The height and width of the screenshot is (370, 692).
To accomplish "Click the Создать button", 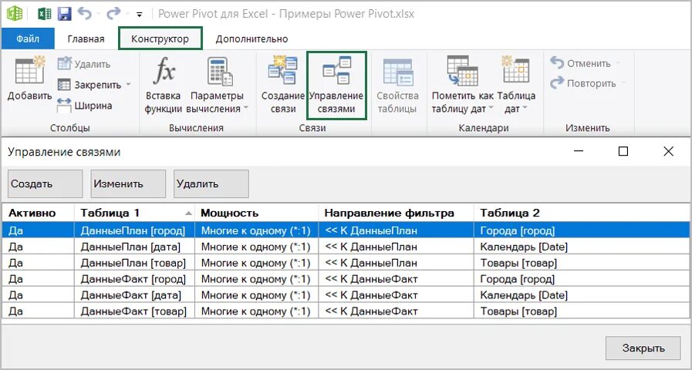I will (45, 184).
